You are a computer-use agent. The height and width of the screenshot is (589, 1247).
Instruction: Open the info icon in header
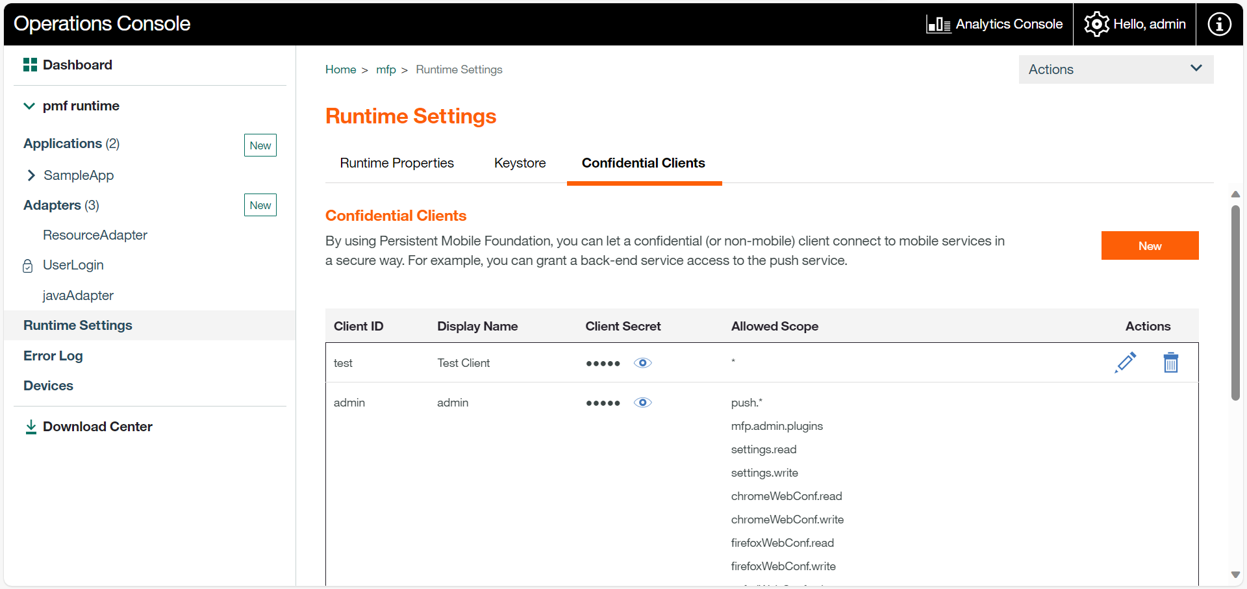[x=1219, y=25]
